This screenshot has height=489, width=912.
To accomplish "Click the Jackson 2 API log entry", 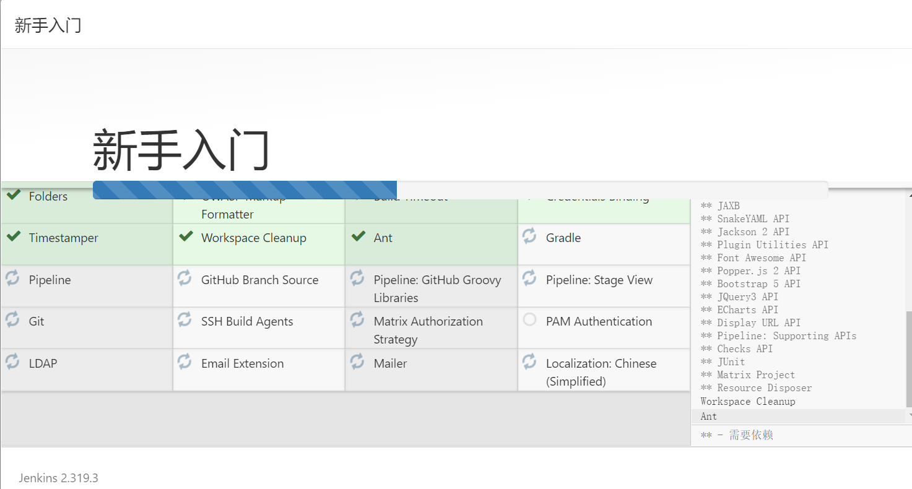I will click(745, 232).
